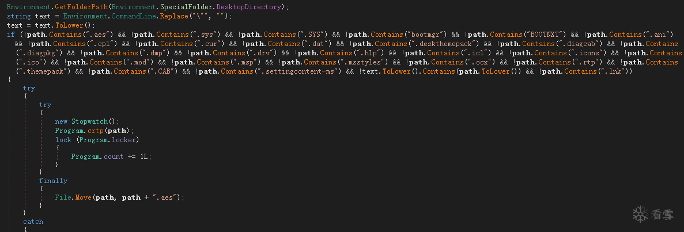Viewport: 684px width, 232px height.
Task: Select the ".ico" string literal
Action: point(29,62)
